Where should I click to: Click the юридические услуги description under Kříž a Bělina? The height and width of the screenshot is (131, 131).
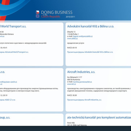tap(76, 43)
